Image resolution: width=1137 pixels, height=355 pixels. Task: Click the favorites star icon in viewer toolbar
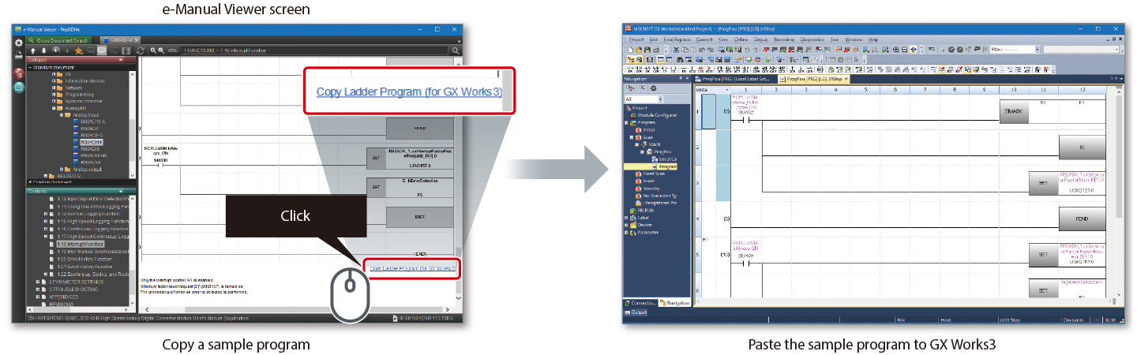[x=80, y=50]
